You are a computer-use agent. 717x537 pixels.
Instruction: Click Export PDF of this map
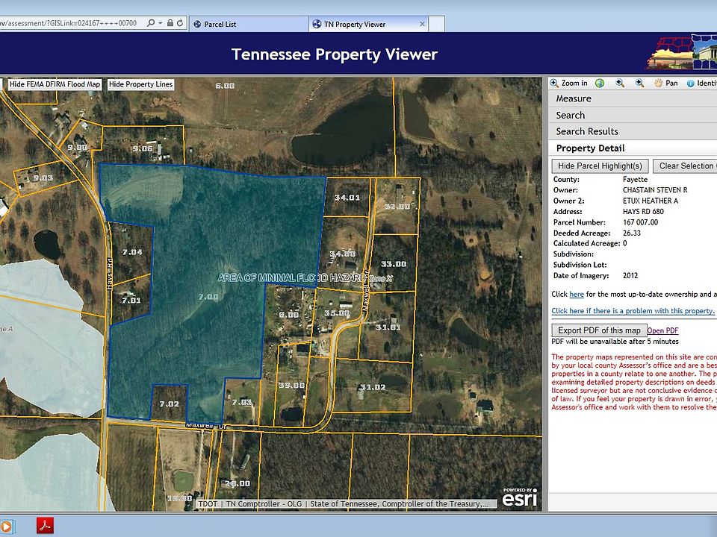pos(598,330)
